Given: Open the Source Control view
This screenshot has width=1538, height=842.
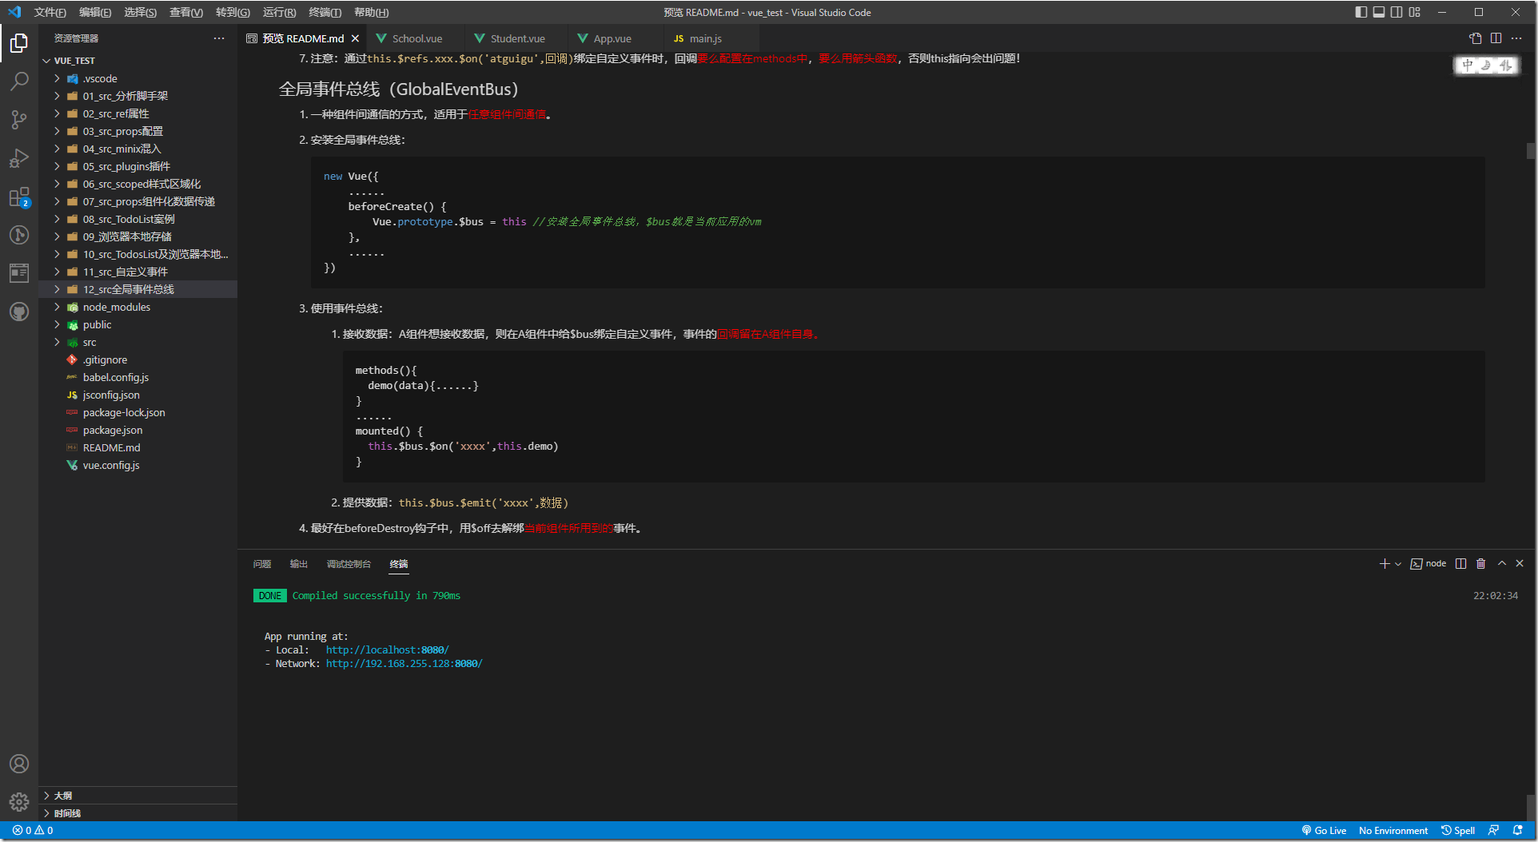Looking at the screenshot, I should (x=19, y=120).
